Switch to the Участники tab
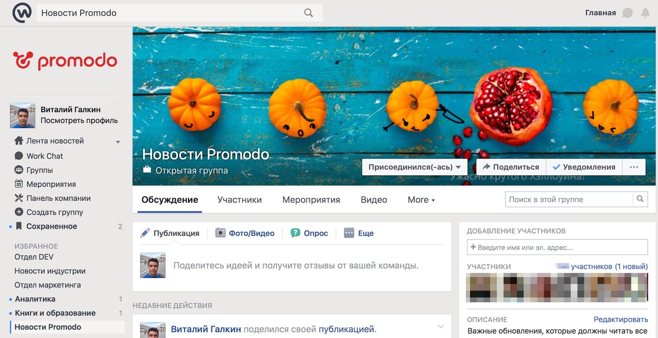The height and width of the screenshot is (338, 658). click(239, 200)
